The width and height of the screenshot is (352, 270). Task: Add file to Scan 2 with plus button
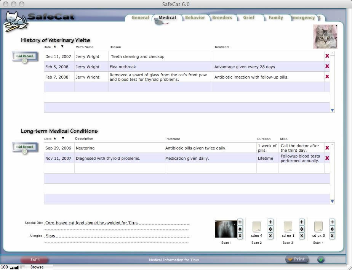[x=270, y=222]
